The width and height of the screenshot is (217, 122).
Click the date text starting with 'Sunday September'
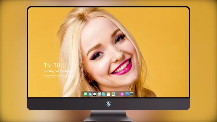(x=59, y=71)
